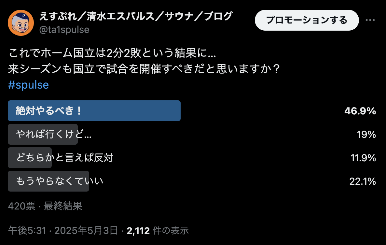Click the 19% poll result
Image resolution: width=386 pixels, height=245 pixels.
coord(366,134)
